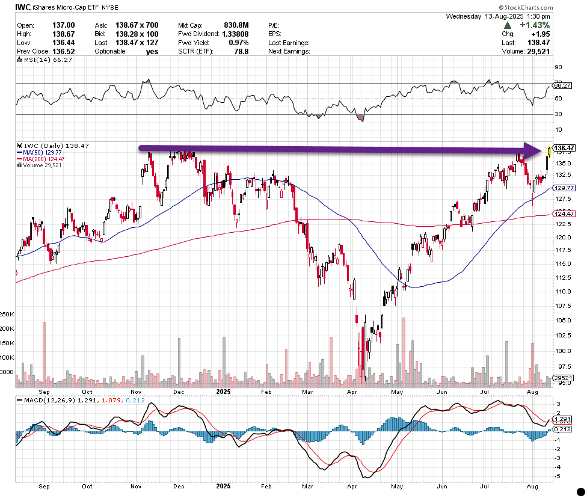Click the 66.27 RSI value tag on axis

click(x=562, y=86)
